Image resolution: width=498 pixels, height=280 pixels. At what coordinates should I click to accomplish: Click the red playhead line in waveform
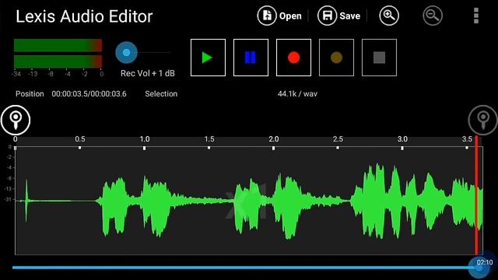click(x=476, y=195)
